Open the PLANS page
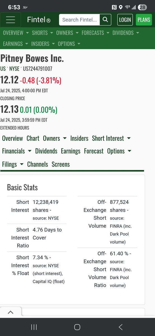Screen dimensions: 155x336 144,20
